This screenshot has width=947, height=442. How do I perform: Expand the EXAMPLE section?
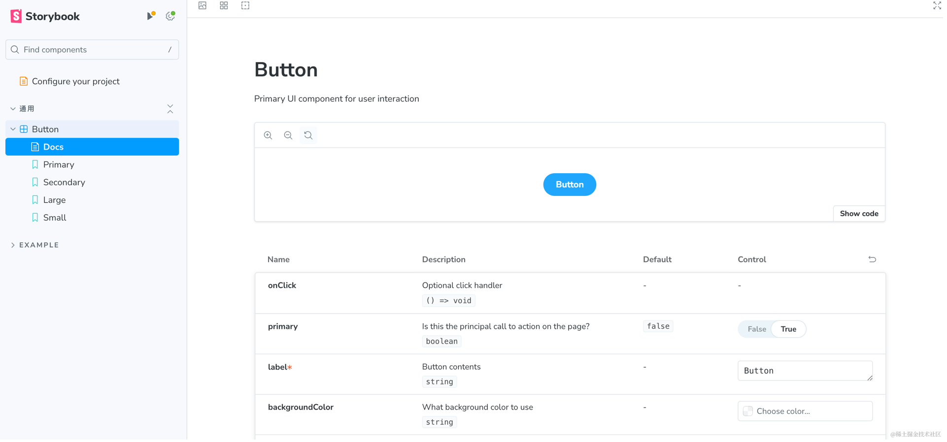pos(34,245)
